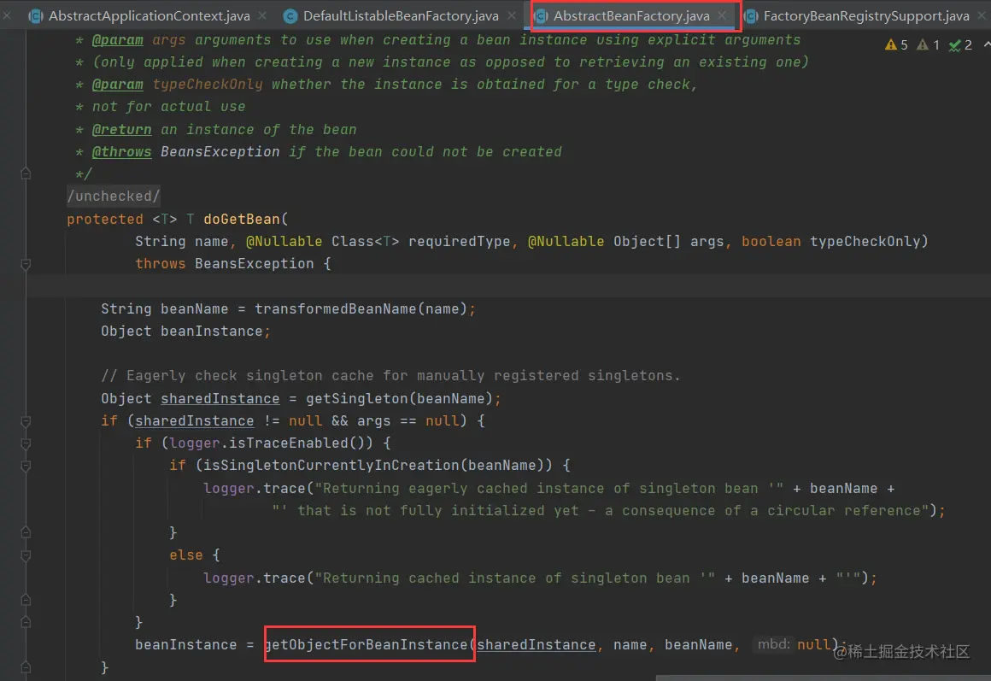Click transformedBeanName method call
This screenshot has height=681, width=991.
point(335,308)
